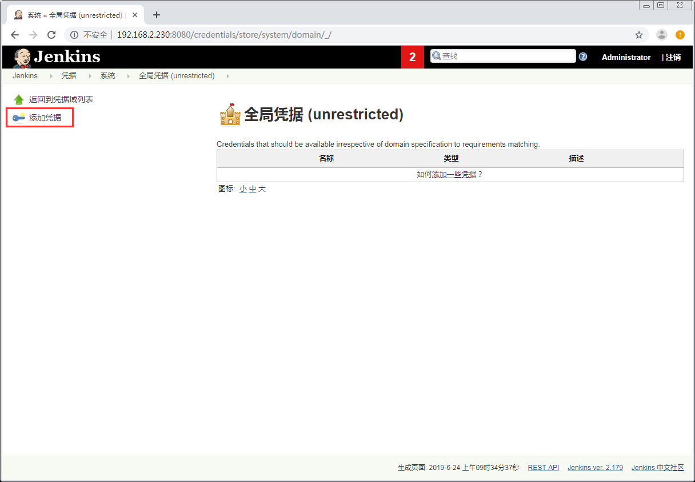Go to the Jenkins breadcrumb
Image resolution: width=695 pixels, height=482 pixels.
coord(25,76)
